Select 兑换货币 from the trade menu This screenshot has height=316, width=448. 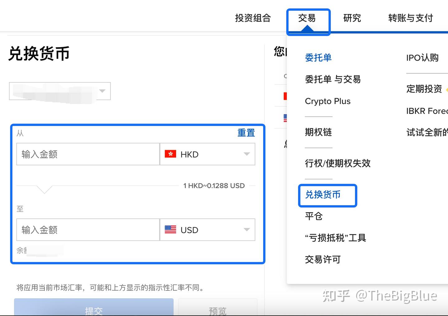click(323, 195)
